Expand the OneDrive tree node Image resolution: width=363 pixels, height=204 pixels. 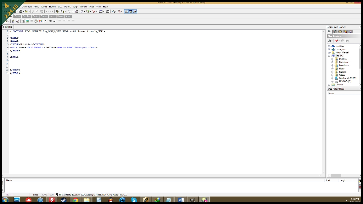tap(329, 46)
